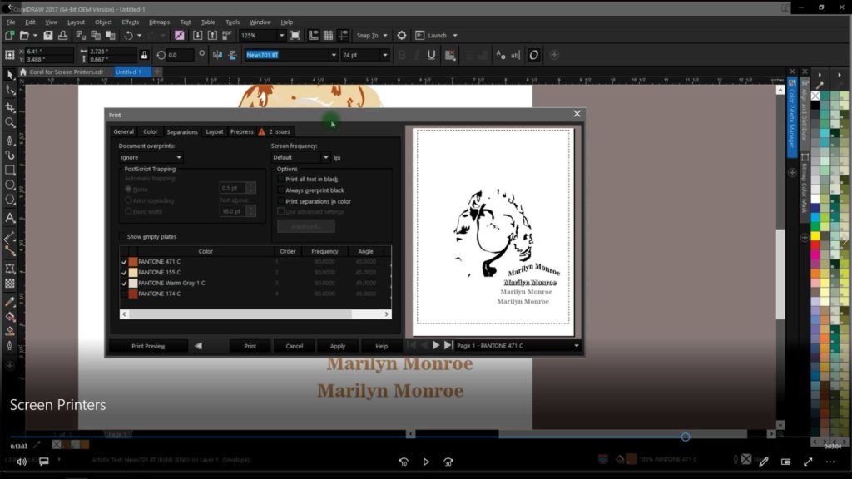Click the PANTONE 471 C color swatch
The width and height of the screenshot is (852, 479).
pyautogui.click(x=133, y=262)
